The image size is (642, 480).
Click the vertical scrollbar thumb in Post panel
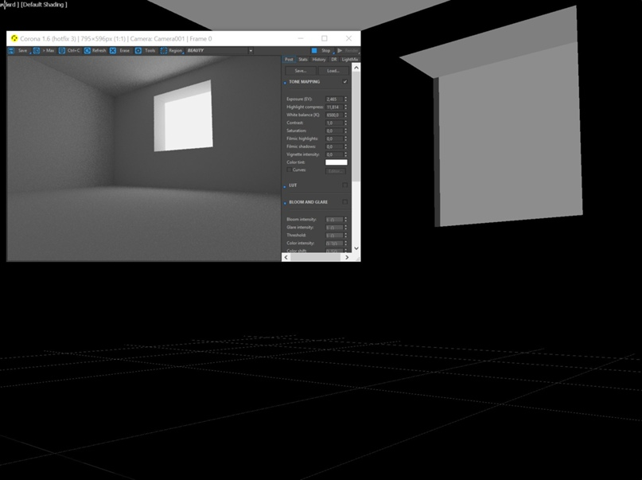pos(356,127)
